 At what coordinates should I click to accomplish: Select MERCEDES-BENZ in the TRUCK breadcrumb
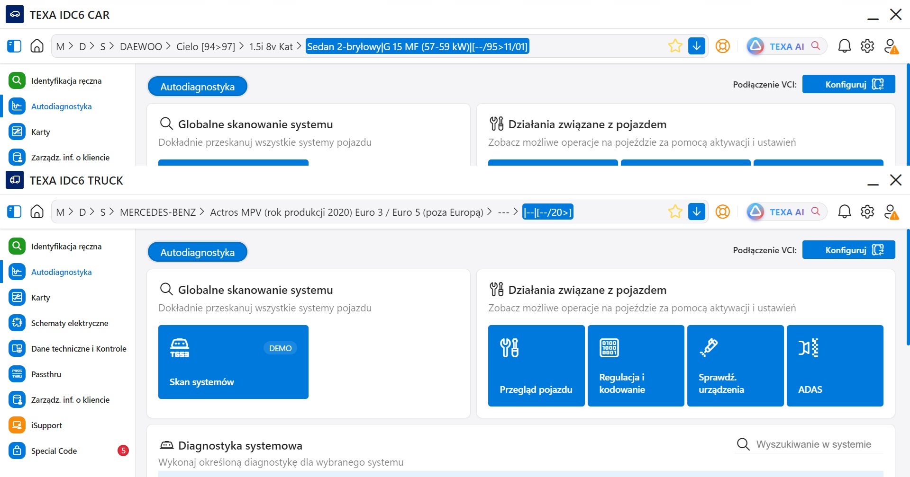[x=158, y=212]
